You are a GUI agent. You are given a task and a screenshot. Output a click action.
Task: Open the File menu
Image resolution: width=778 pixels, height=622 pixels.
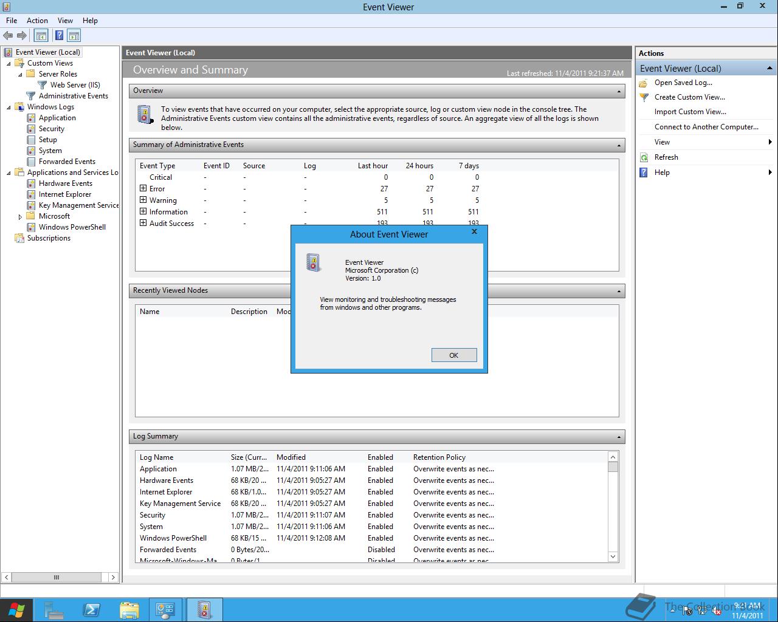tap(12, 21)
